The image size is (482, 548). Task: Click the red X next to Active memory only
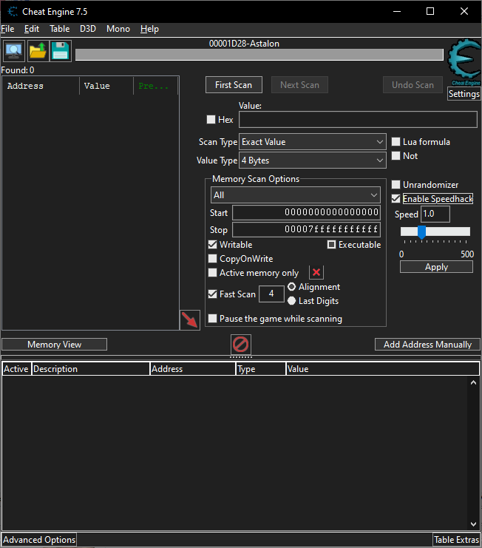(x=316, y=272)
